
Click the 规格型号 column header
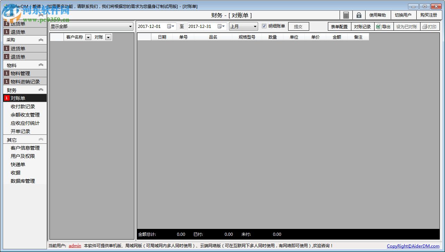pyautogui.click(x=247, y=37)
